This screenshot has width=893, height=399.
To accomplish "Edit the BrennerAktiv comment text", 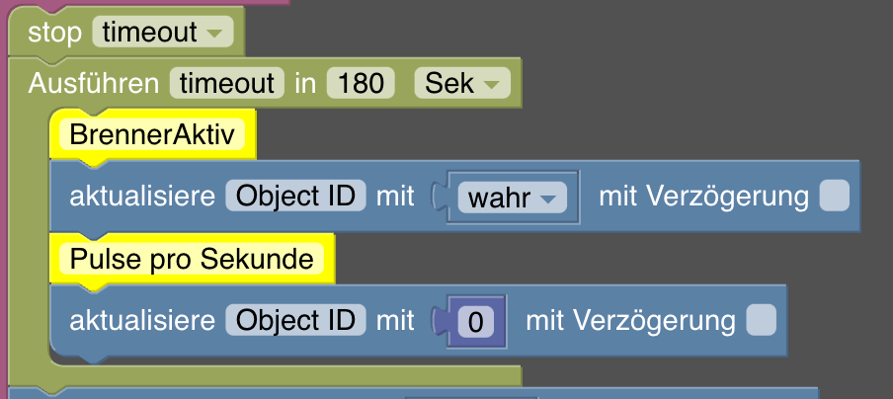I will [x=151, y=135].
